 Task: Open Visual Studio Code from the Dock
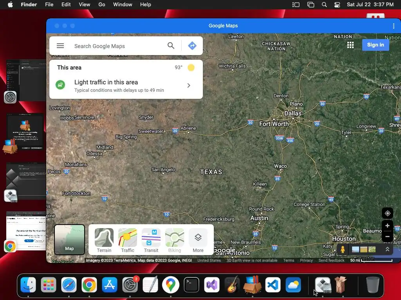[273, 285]
